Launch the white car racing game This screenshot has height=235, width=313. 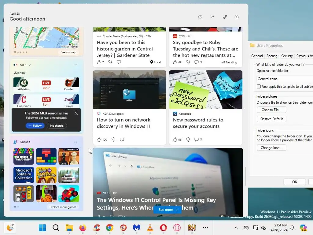click(69, 175)
